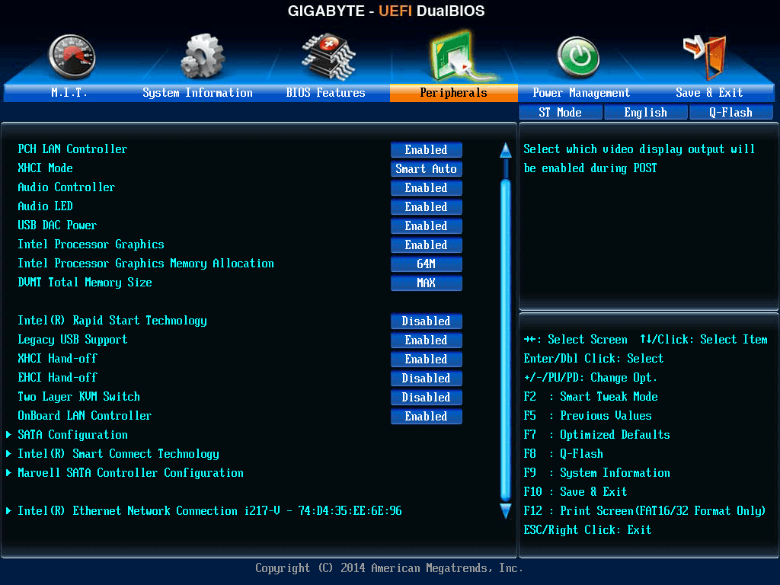Click the scrollbar up arrow

[x=506, y=150]
